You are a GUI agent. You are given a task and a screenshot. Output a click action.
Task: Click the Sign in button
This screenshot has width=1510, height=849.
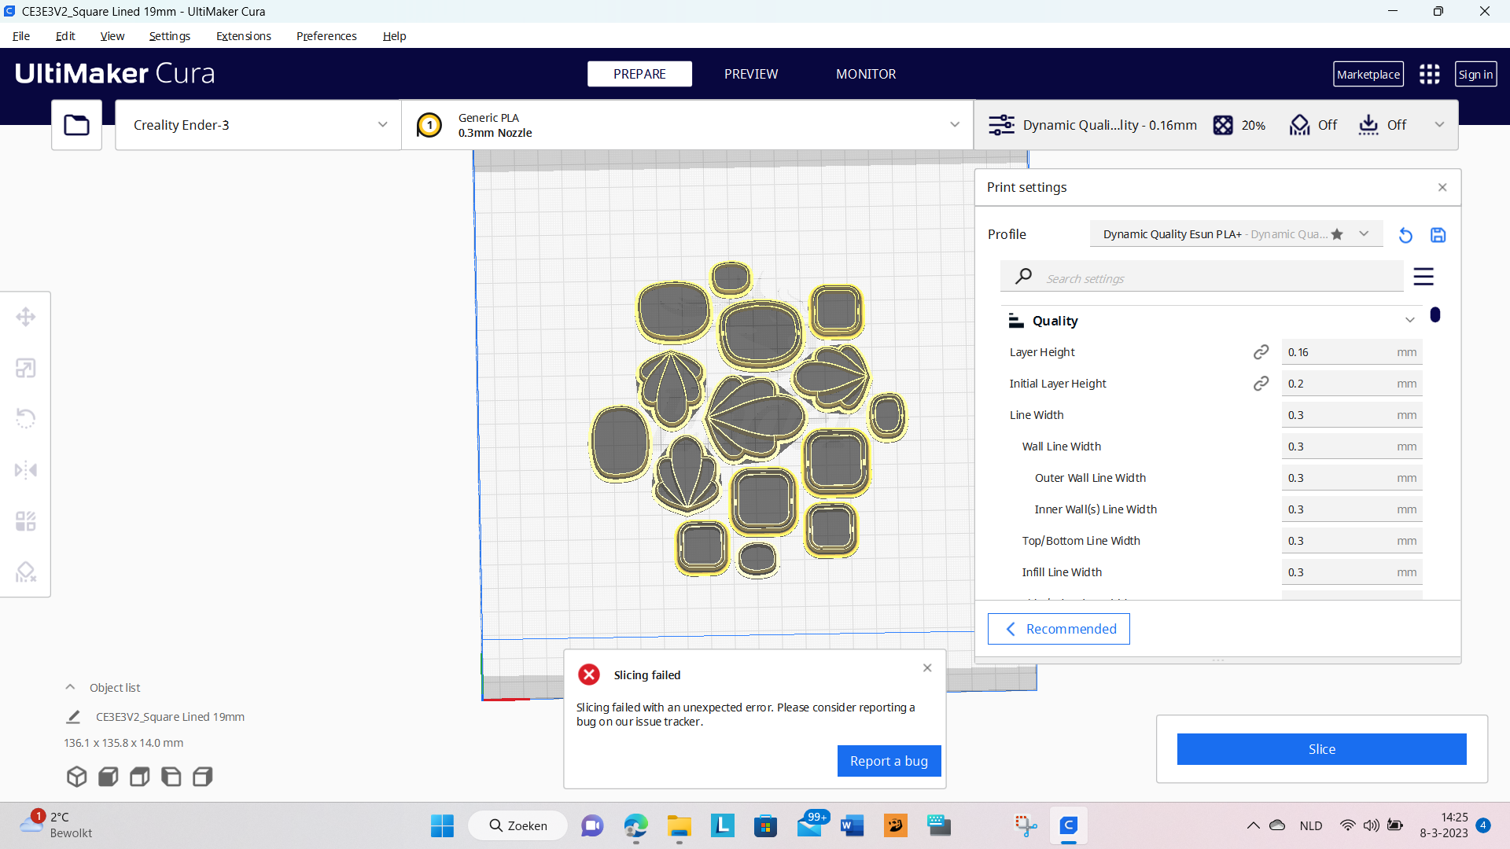pos(1475,75)
